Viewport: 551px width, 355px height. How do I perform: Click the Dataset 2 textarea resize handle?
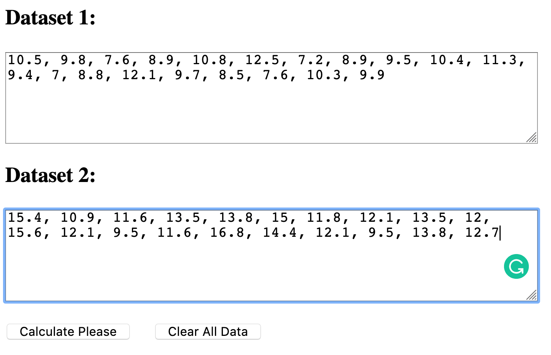(532, 295)
